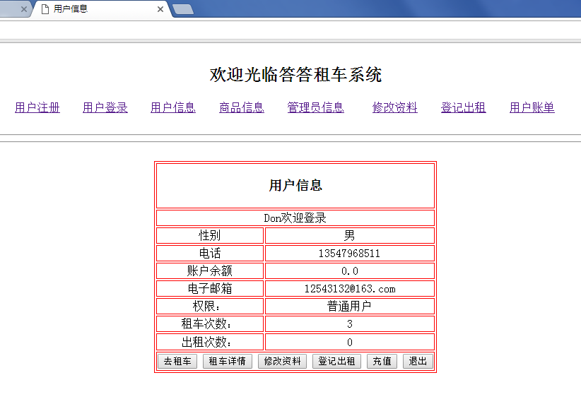This screenshot has height=404, width=581.
Task: Click the 权限： label cell
Action: coord(210,307)
